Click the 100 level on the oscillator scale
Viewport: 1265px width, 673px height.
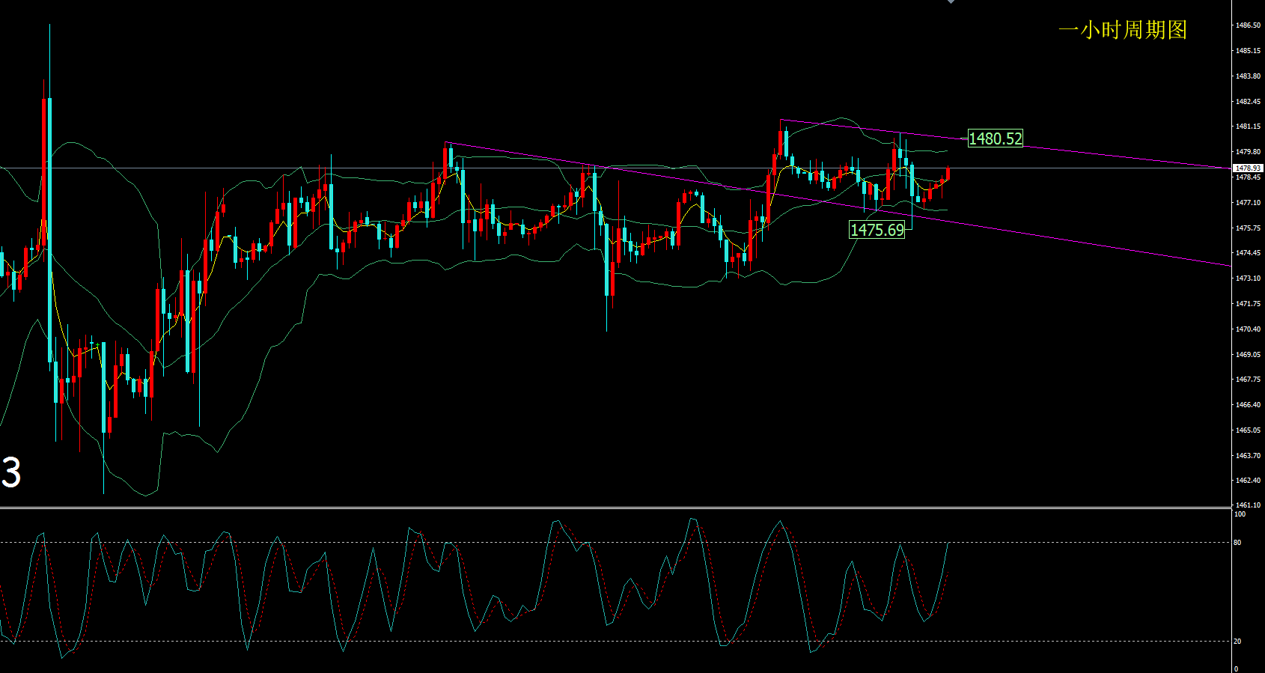tap(1240, 514)
